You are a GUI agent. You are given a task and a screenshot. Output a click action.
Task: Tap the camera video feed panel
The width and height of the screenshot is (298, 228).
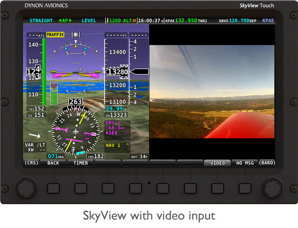coord(212,91)
